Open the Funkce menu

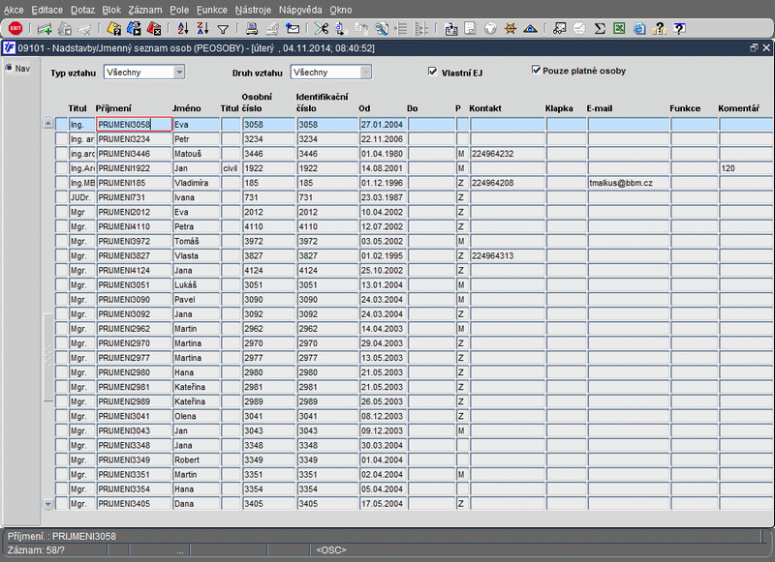coord(212,10)
